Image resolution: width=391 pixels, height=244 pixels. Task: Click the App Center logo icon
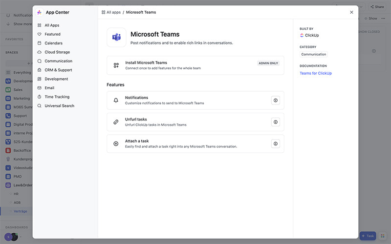(x=40, y=12)
